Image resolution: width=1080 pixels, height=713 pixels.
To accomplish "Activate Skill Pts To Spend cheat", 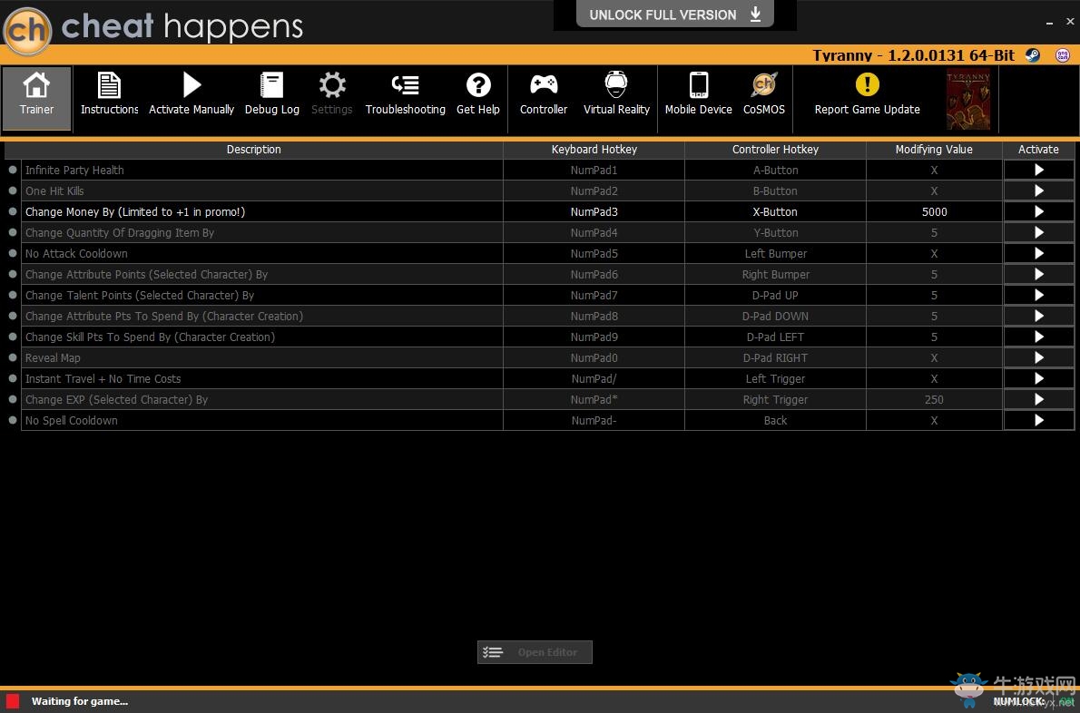I will (1038, 337).
